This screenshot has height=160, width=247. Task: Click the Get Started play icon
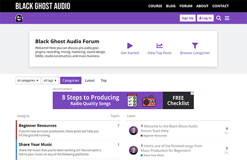coord(130,46)
